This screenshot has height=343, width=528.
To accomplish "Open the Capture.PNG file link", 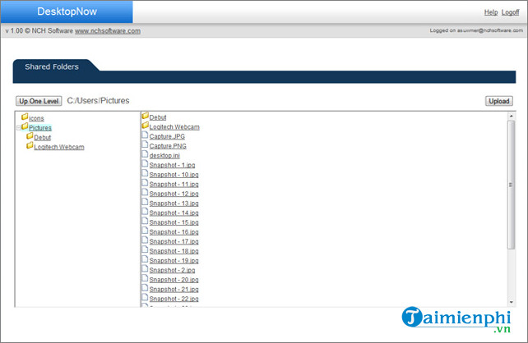I will click(168, 146).
